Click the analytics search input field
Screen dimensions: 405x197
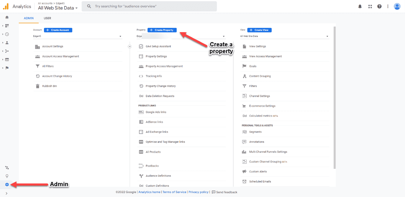pos(152,6)
